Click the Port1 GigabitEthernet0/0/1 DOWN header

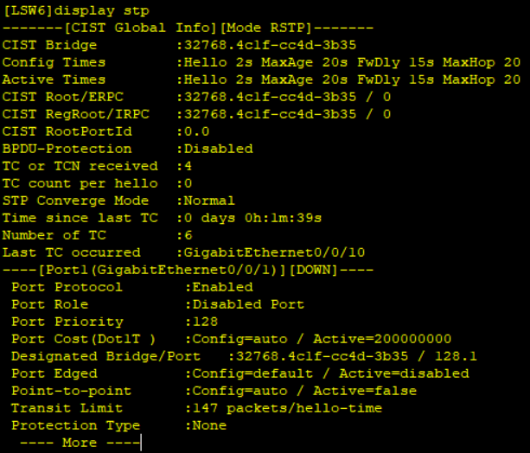pos(188,270)
